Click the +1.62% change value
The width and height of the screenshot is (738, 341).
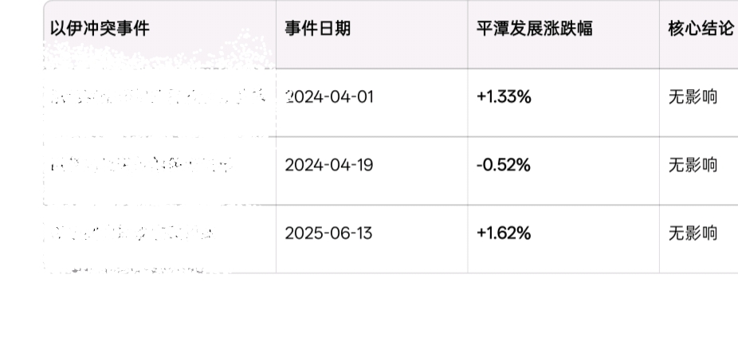[504, 233]
